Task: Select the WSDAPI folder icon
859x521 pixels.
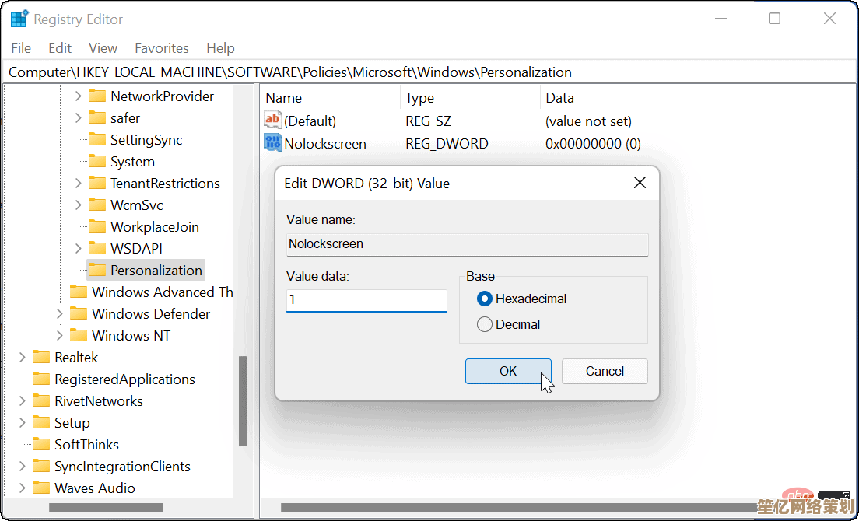Action: click(x=97, y=249)
